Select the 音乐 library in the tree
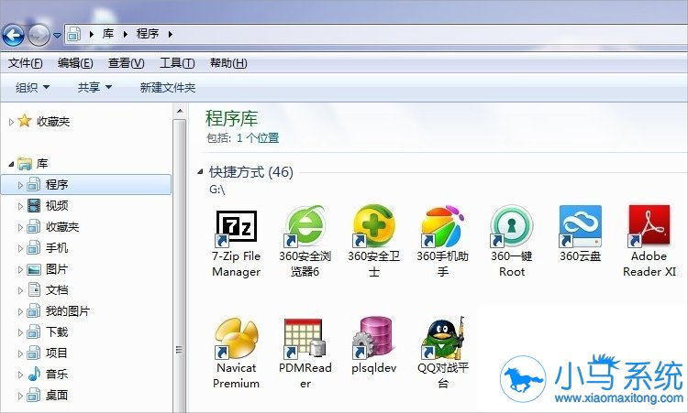The width and height of the screenshot is (688, 413). point(48,374)
